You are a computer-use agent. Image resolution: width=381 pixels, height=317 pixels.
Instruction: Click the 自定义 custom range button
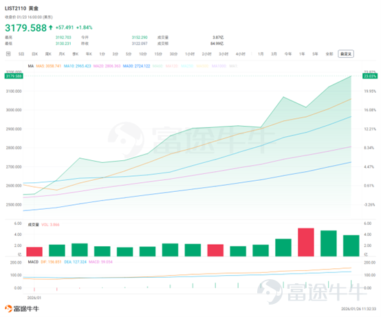tap(346, 54)
